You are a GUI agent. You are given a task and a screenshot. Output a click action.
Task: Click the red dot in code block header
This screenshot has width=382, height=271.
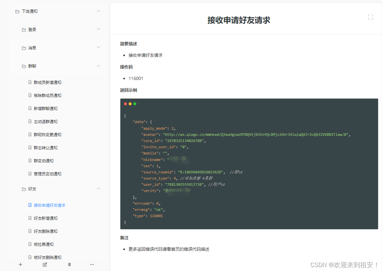[126, 104]
